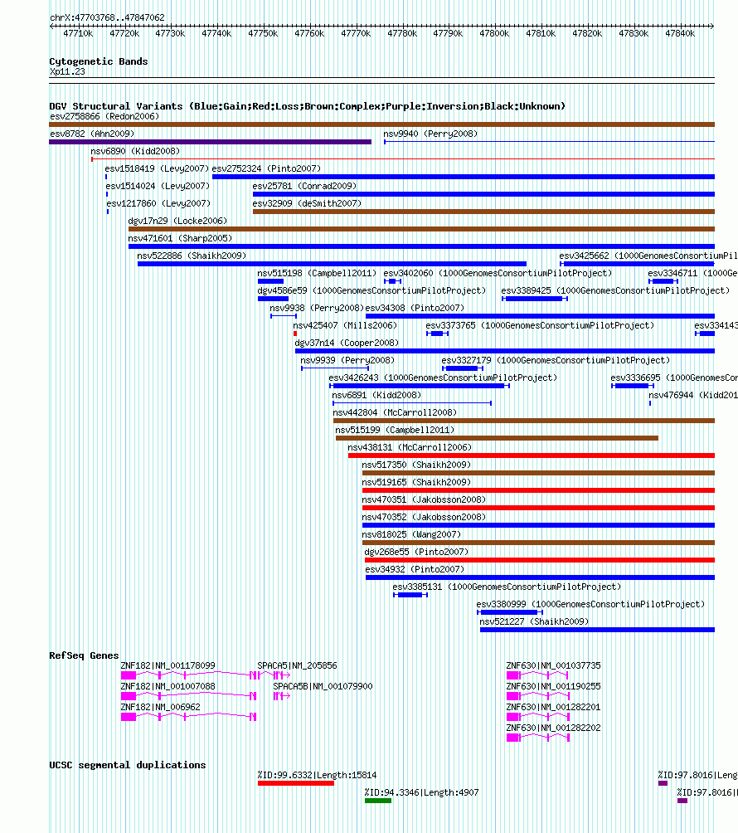Open nsv9940 (Perry2008) variant label
The height and width of the screenshot is (833, 738).
pyautogui.click(x=430, y=134)
